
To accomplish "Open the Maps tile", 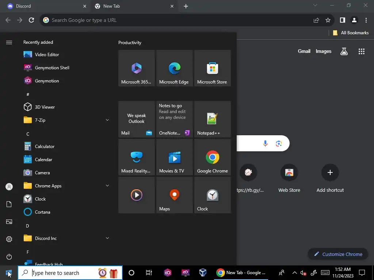I will point(174,195).
